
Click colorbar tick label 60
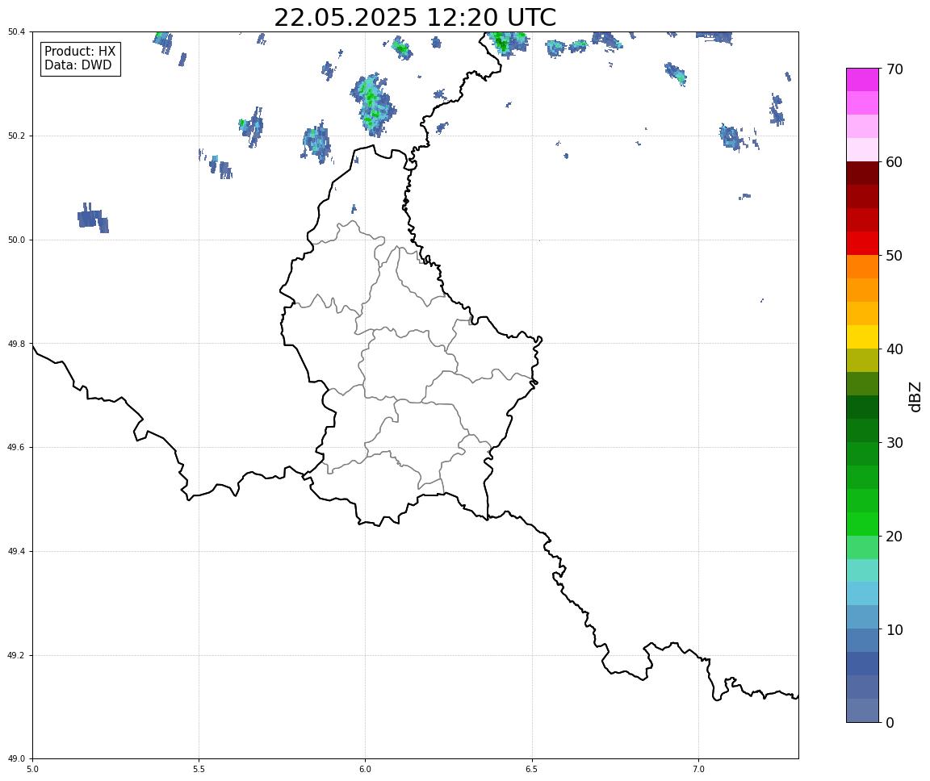pyautogui.click(x=894, y=162)
